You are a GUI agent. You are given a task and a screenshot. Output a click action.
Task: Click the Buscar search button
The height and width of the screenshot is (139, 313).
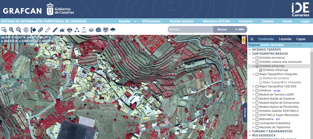[222, 29]
